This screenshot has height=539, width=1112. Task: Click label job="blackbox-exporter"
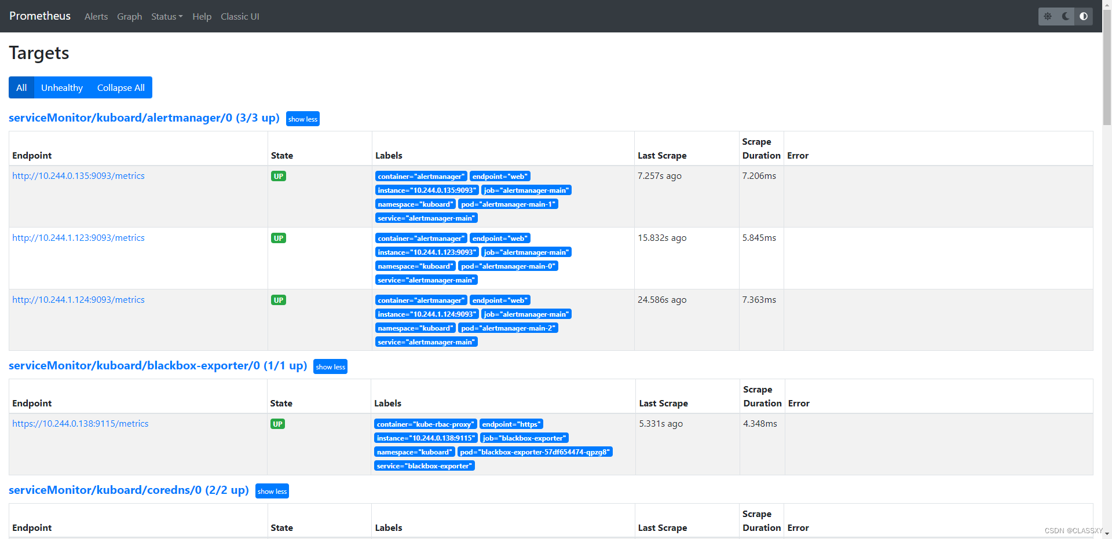524,438
